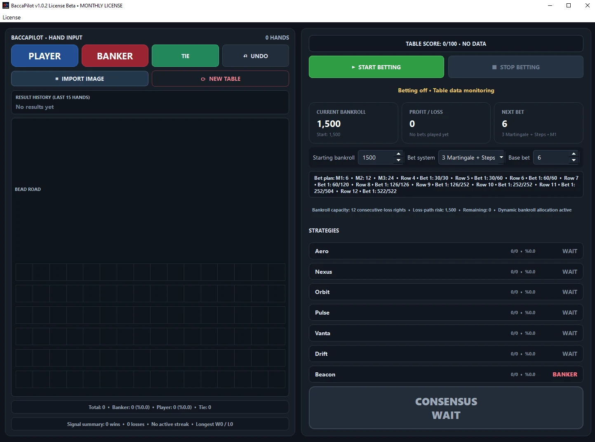This screenshot has height=442, width=595.
Task: Select the Nexus strategy row
Action: (446, 272)
